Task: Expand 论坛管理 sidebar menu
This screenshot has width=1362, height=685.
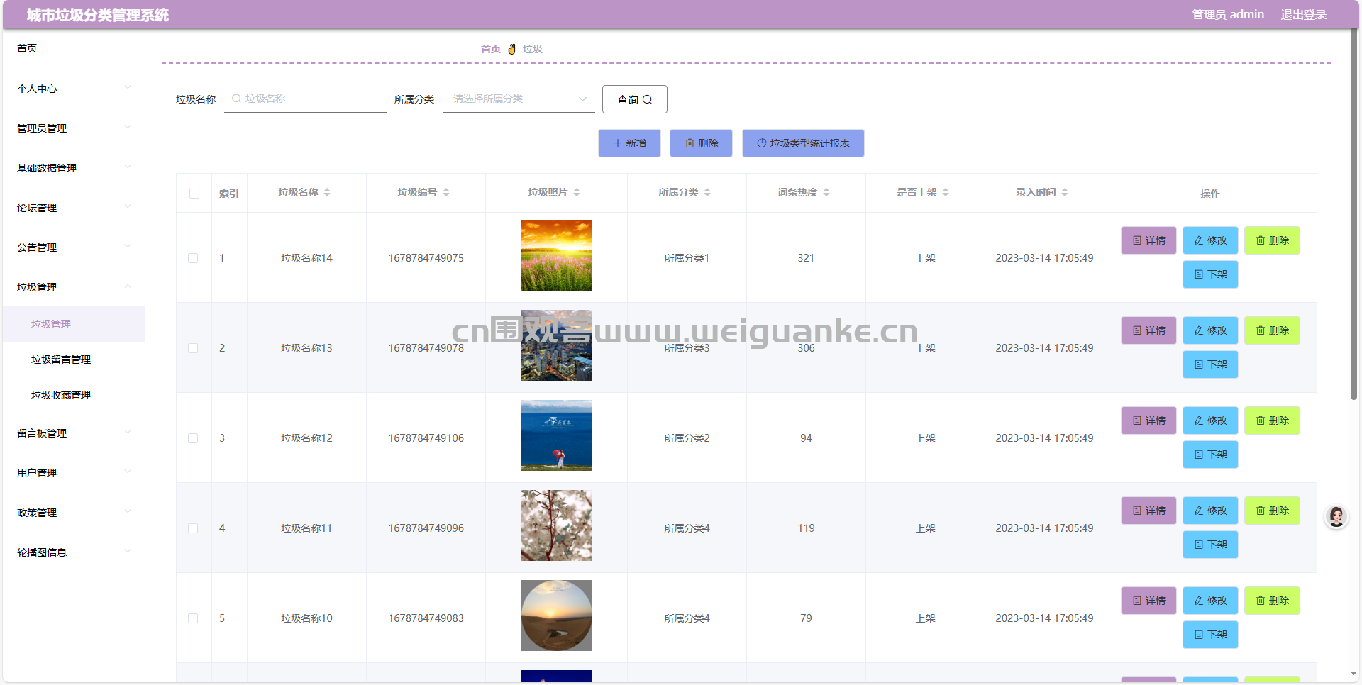Action: pyautogui.click(x=74, y=208)
